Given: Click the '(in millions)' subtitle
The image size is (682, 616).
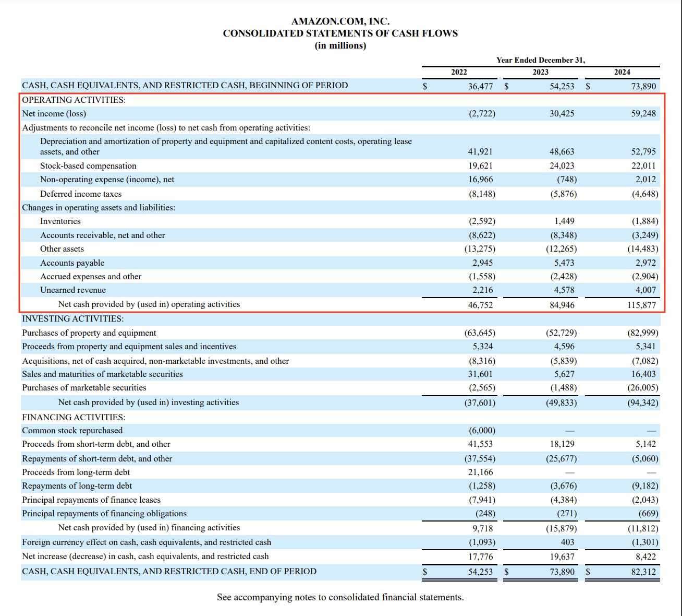Looking at the screenshot, I should (x=340, y=46).
